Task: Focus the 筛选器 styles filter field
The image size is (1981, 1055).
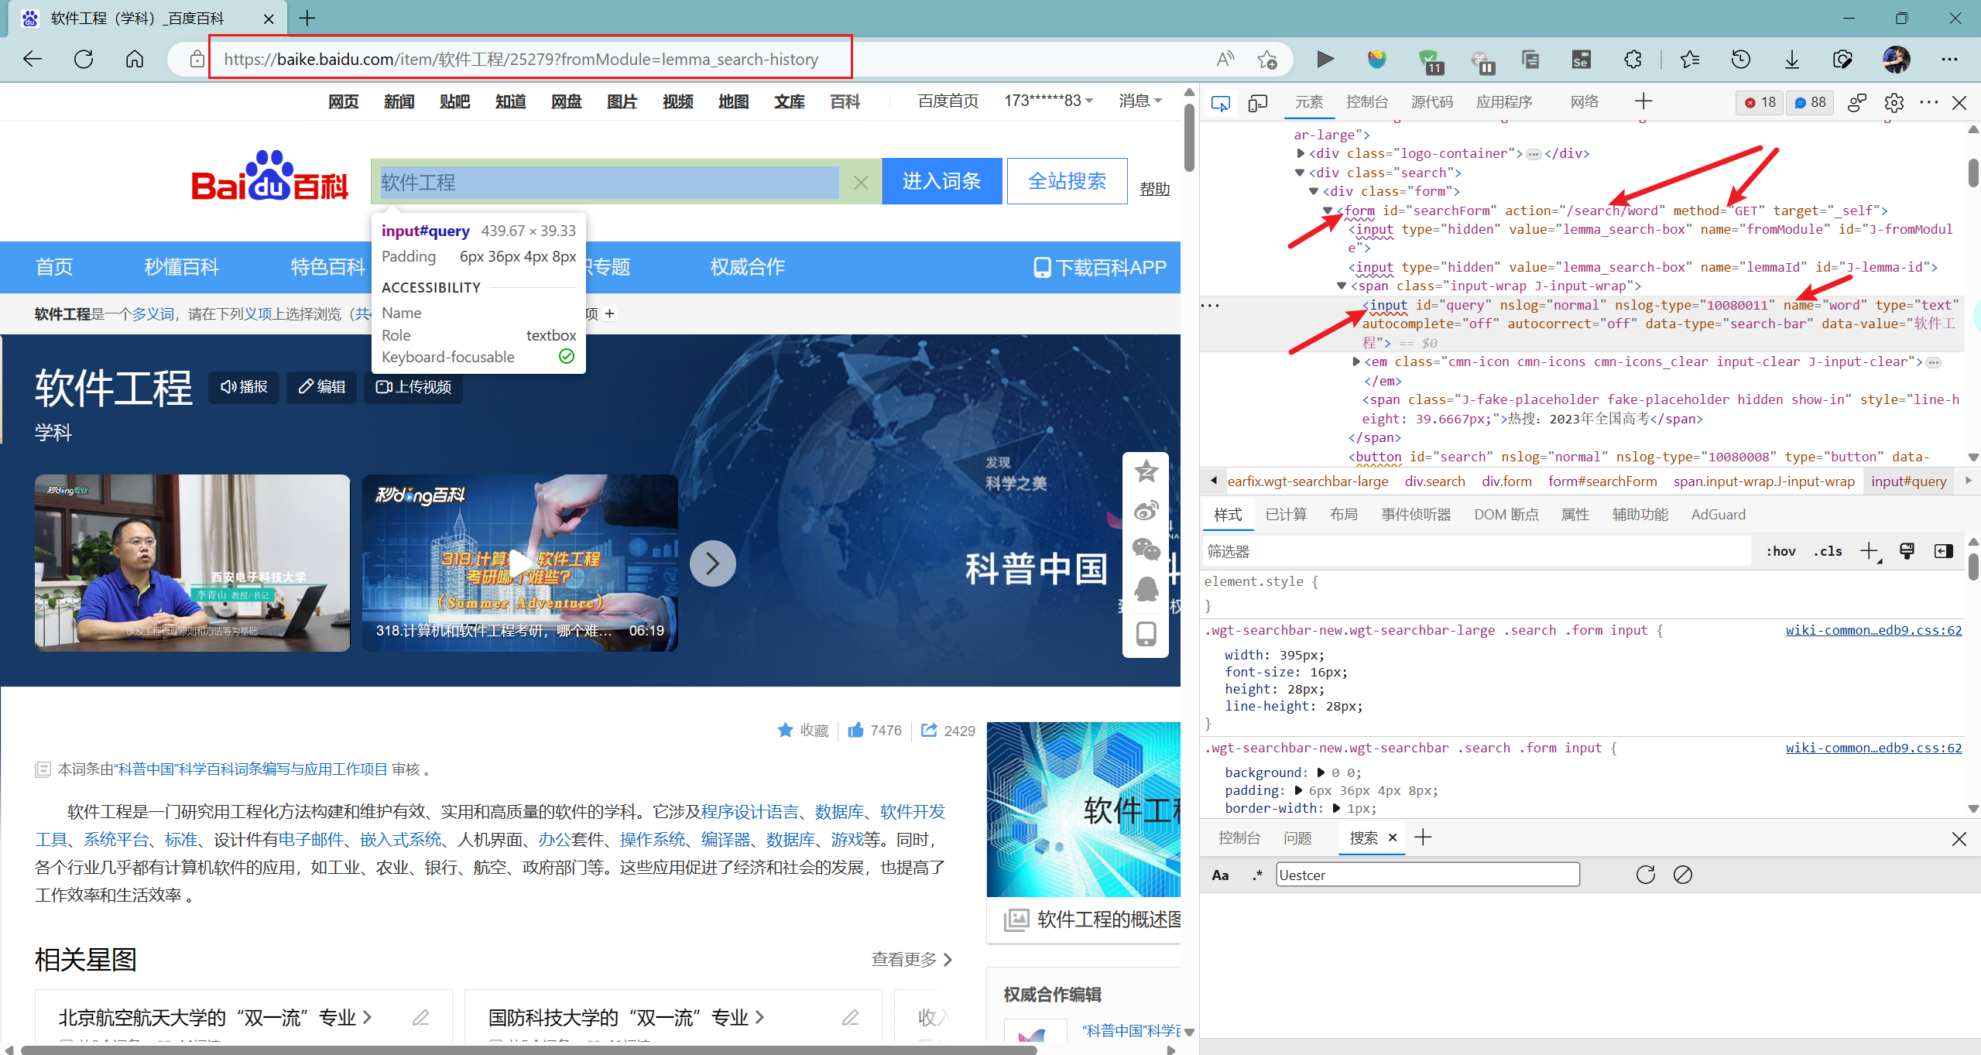Action: 1477,551
